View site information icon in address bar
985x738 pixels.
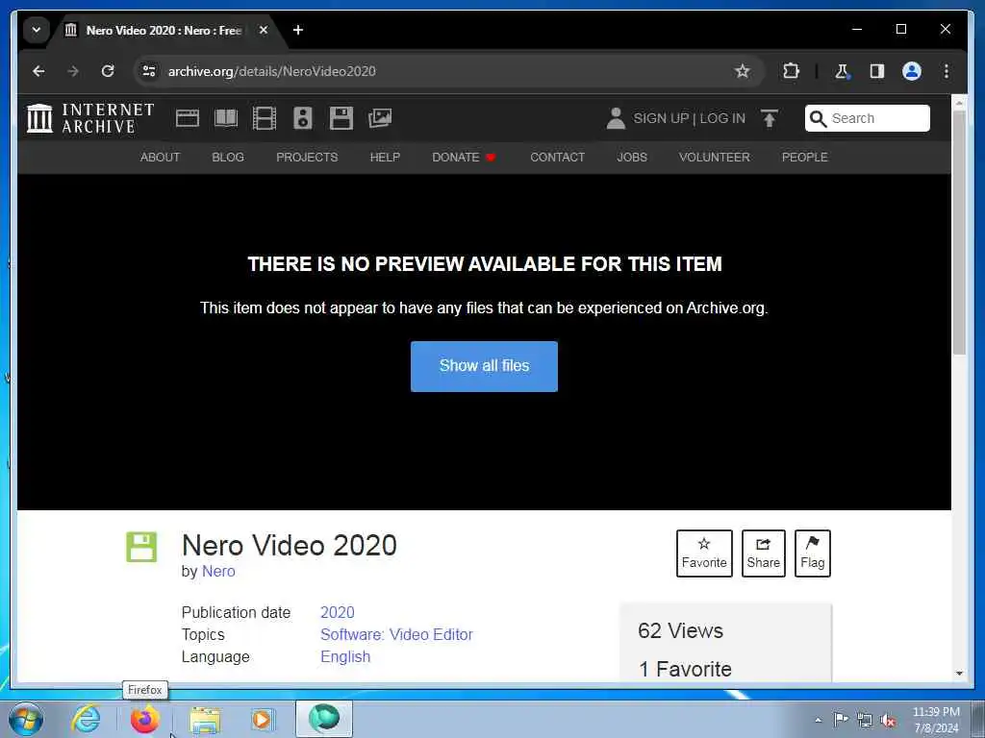tap(149, 71)
